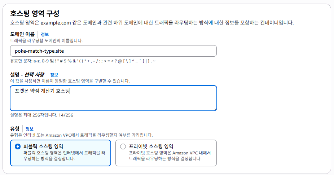The width and height of the screenshot is (334, 175).
Task: Open the 정보 link beside 유형
Action: 30,129
